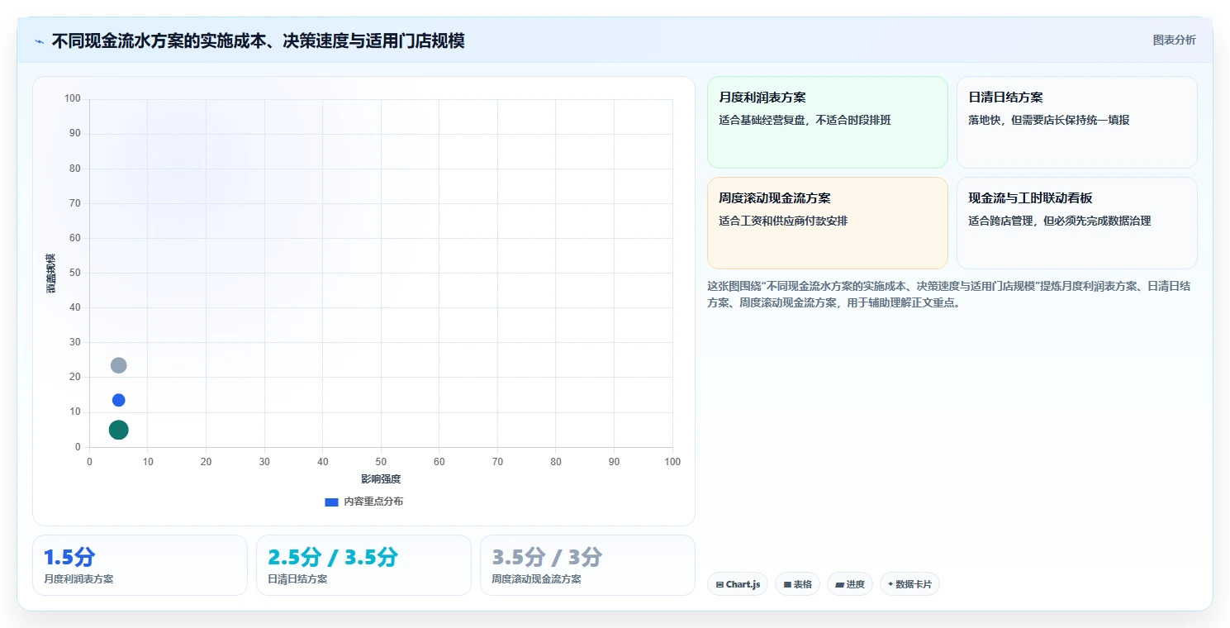
Task: Click the blue legend color box
Action: (x=331, y=502)
